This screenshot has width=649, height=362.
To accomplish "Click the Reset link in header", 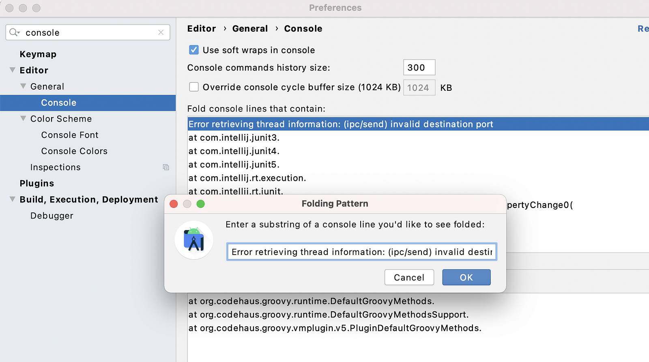I will click(643, 29).
